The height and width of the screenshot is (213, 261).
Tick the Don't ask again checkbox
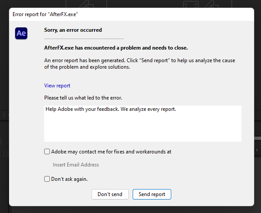point(47,179)
